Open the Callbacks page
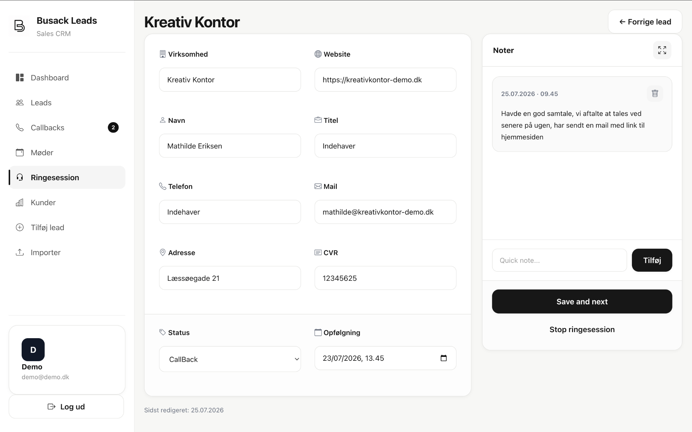The image size is (692, 432). (67, 128)
